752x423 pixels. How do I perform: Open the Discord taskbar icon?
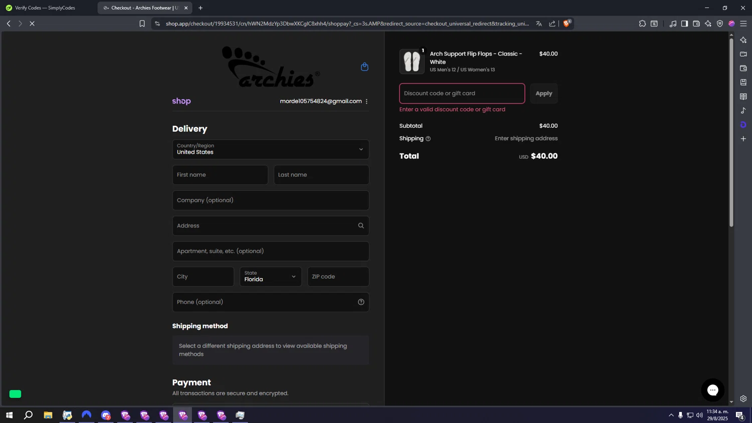click(x=106, y=415)
